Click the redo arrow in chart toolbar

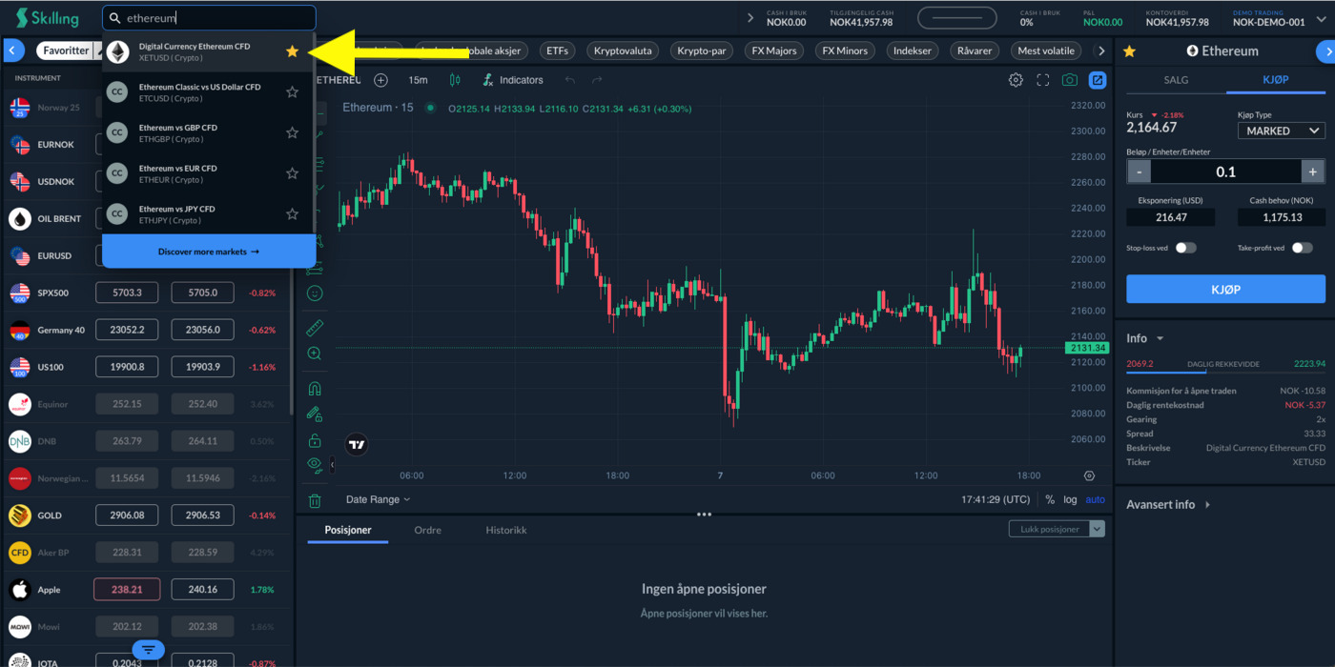click(597, 80)
